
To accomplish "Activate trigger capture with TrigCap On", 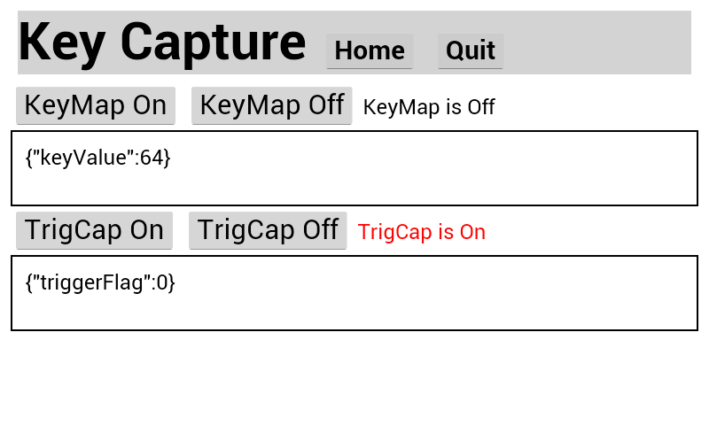I will 94,230.
